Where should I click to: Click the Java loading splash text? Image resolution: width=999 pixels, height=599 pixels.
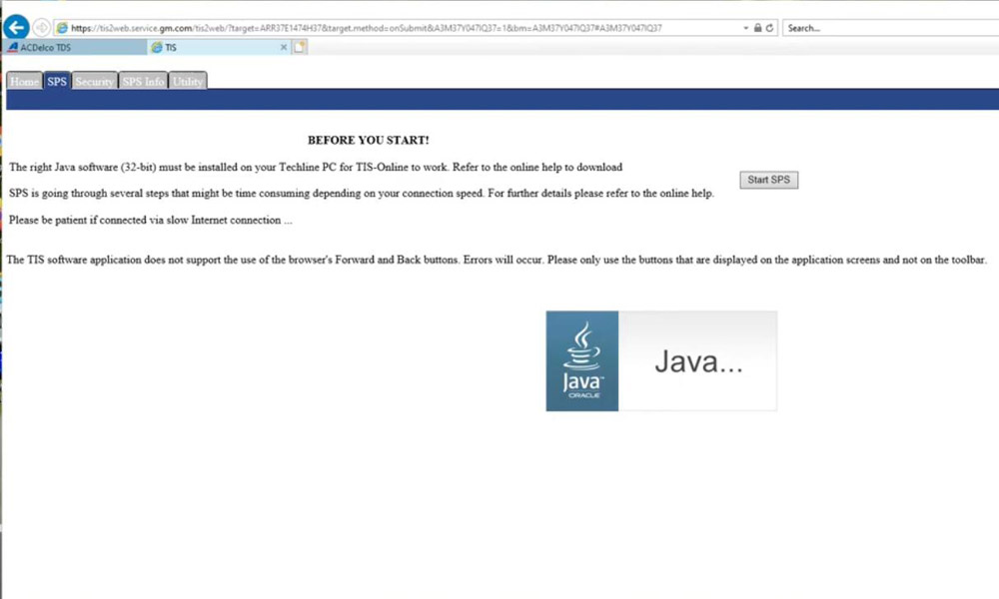pos(698,361)
